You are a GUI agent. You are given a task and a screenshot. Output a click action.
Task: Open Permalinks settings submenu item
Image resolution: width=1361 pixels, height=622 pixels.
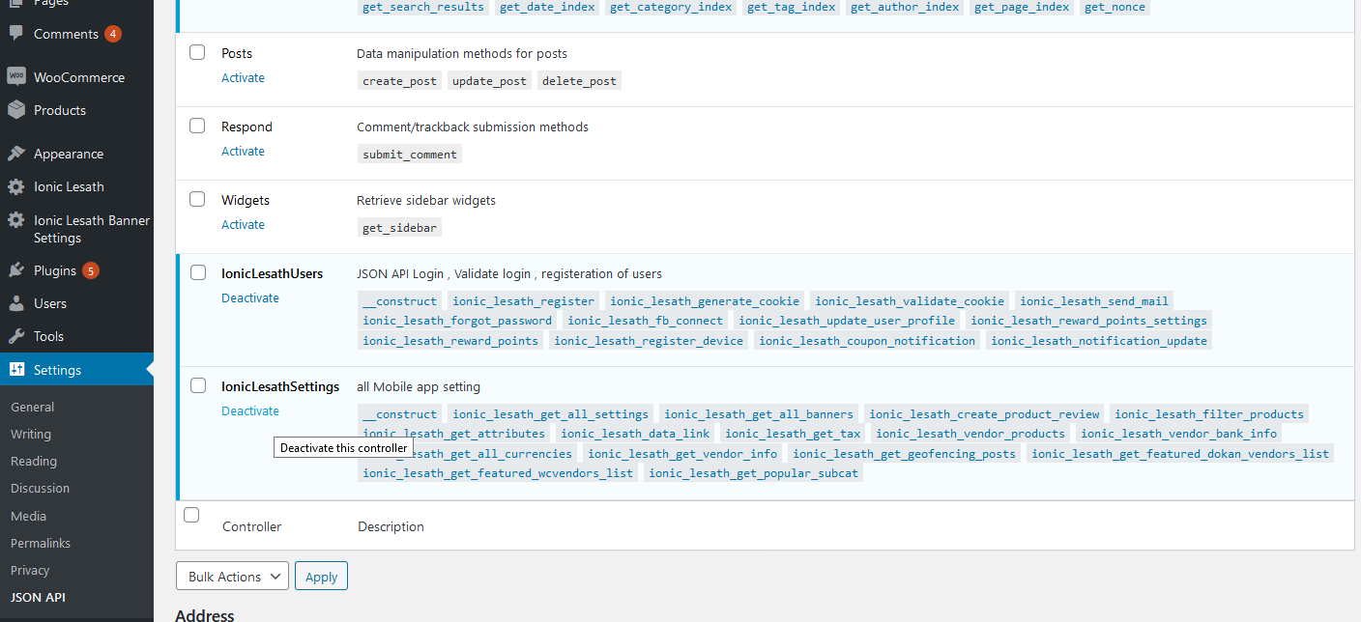click(x=41, y=543)
